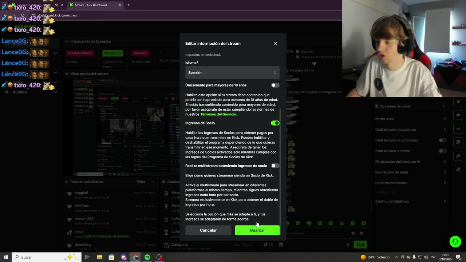The image size is (466, 262).
Task: Open the notifications center icon
Action: [458, 257]
